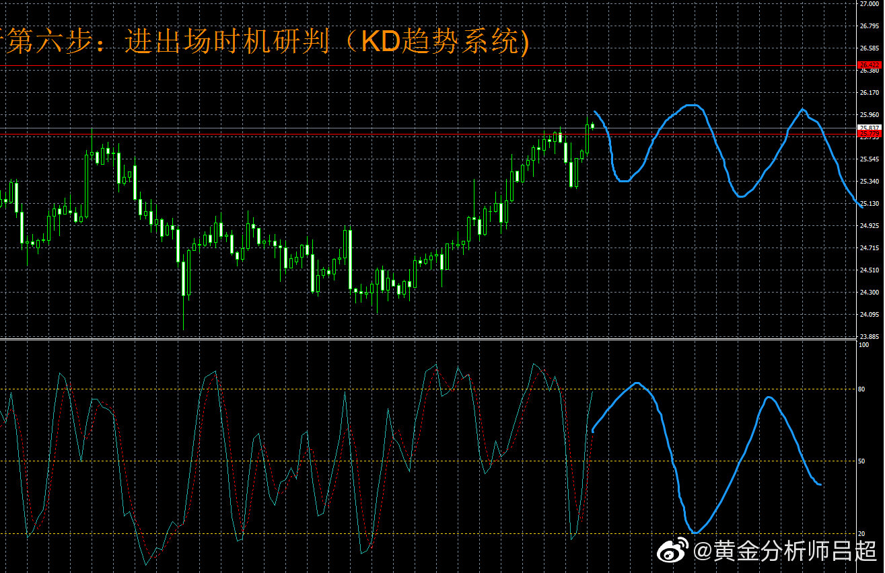Click the Weibo logo in the watermark
The width and height of the screenshot is (885, 573).
(x=674, y=551)
